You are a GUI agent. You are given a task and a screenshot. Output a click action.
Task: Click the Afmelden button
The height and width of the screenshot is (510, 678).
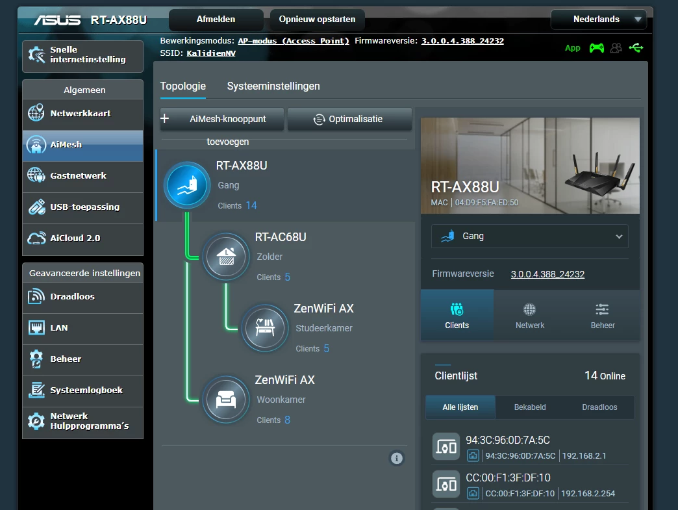pyautogui.click(x=216, y=19)
